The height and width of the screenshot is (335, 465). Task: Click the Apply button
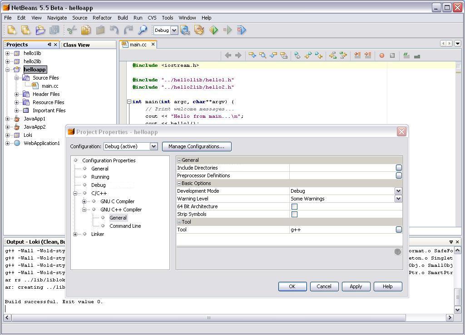(356, 286)
